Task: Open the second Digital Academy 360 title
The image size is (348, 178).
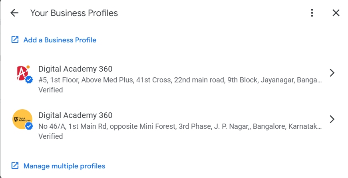Action: click(x=76, y=115)
